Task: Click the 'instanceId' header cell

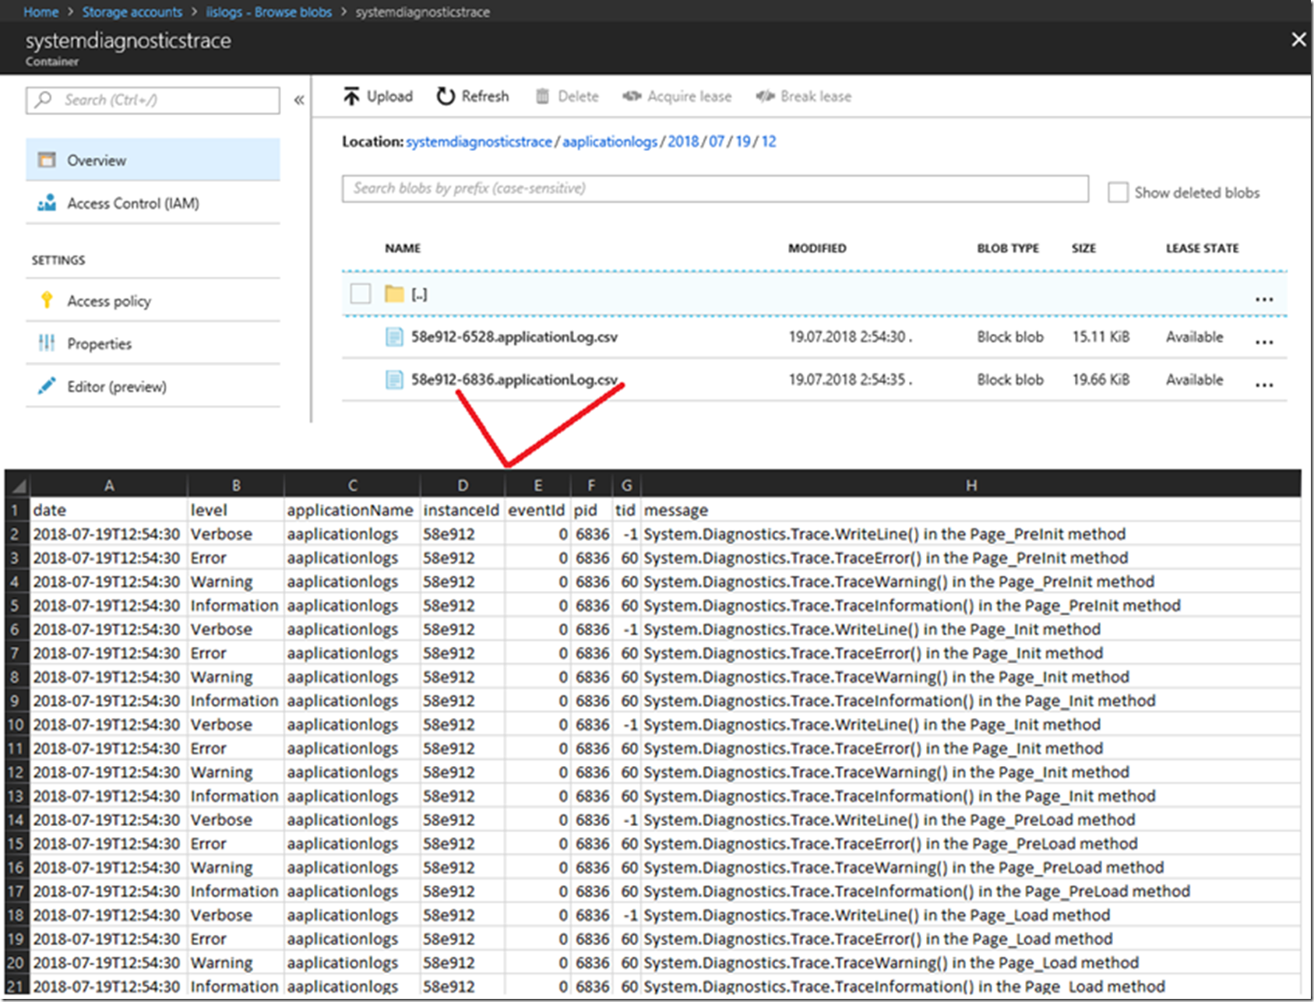Action: 463,510
